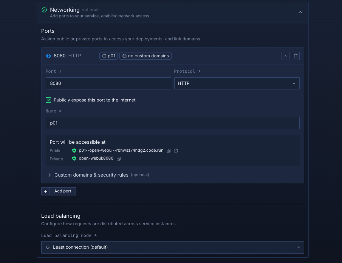Viewport: 342px width, 263px height.
Task: Click the globe icon beside 8080 HTTP
Action: (48, 56)
